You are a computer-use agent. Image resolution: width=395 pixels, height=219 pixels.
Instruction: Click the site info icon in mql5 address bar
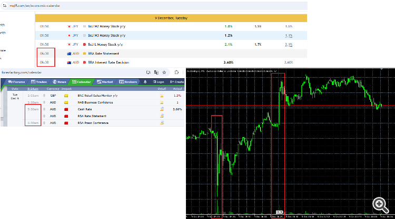coord(5,6)
